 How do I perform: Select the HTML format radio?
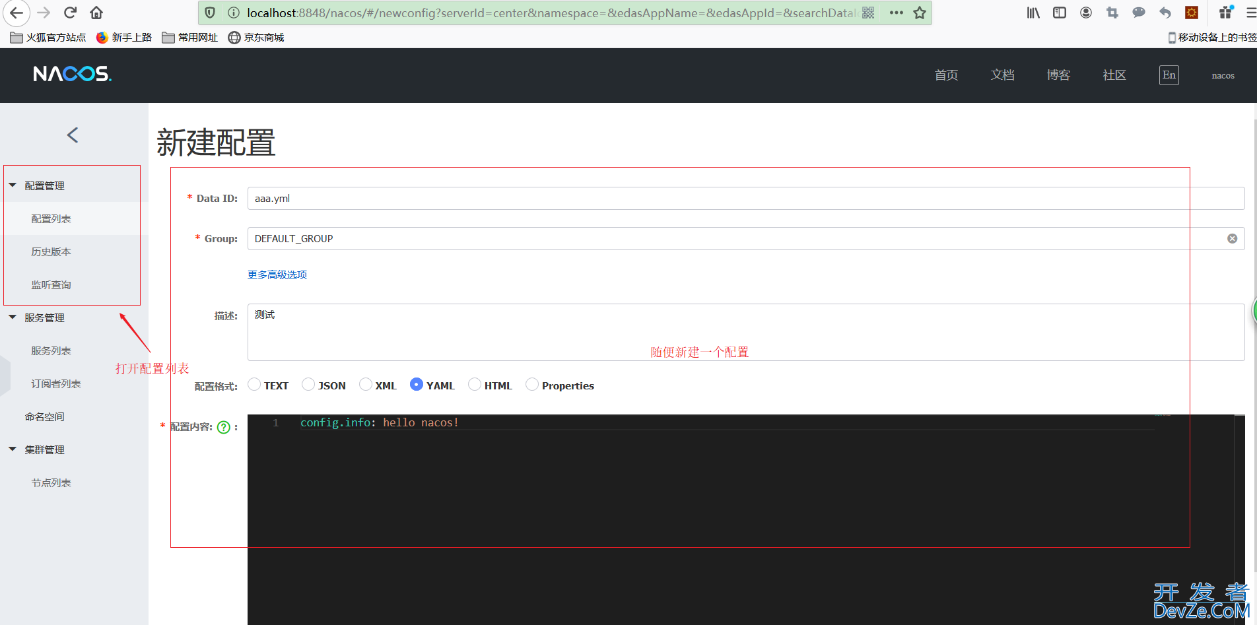475,385
